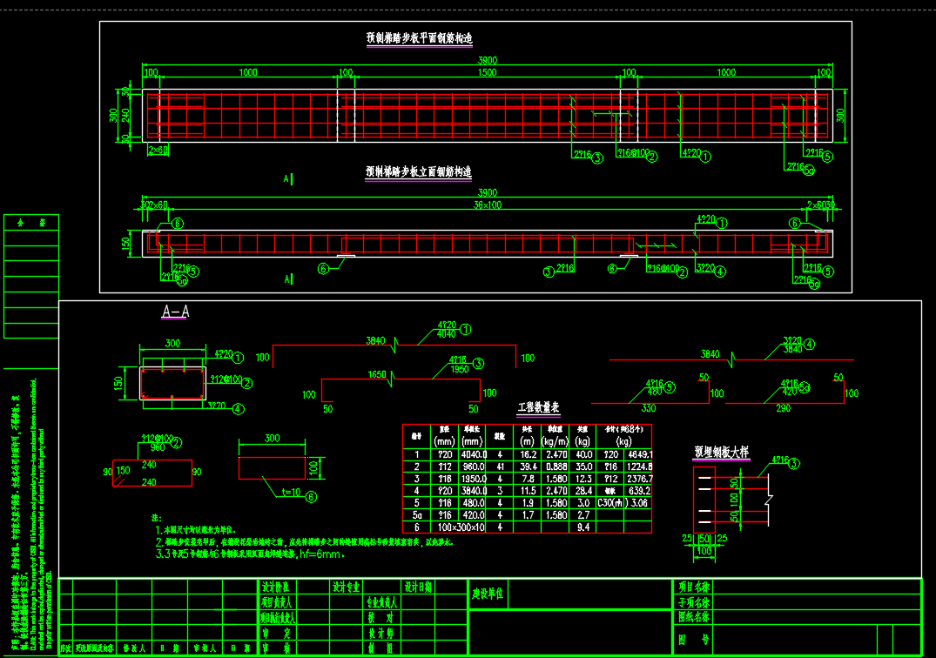The width and height of the screenshot is (936, 658).
Task: Click the 工程数量表 table heading
Action: pyautogui.click(x=538, y=406)
